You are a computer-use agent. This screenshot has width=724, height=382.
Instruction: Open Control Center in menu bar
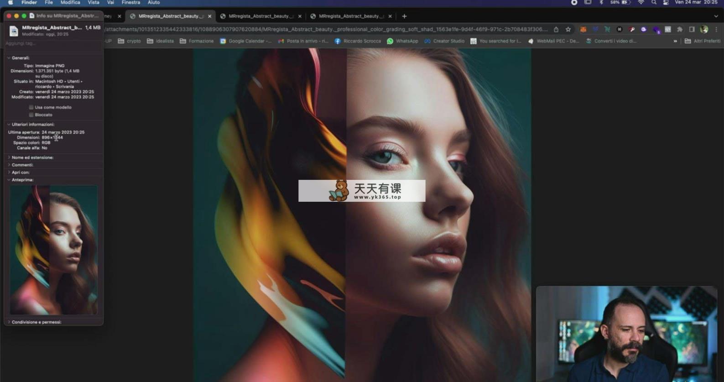click(x=666, y=3)
